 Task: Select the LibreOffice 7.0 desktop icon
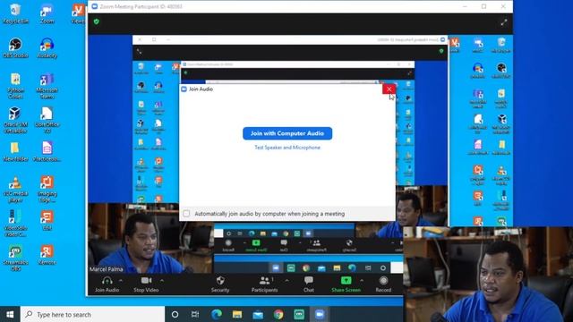(x=47, y=120)
